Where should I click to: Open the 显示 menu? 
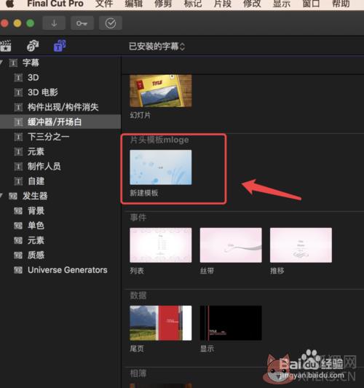[281, 4]
